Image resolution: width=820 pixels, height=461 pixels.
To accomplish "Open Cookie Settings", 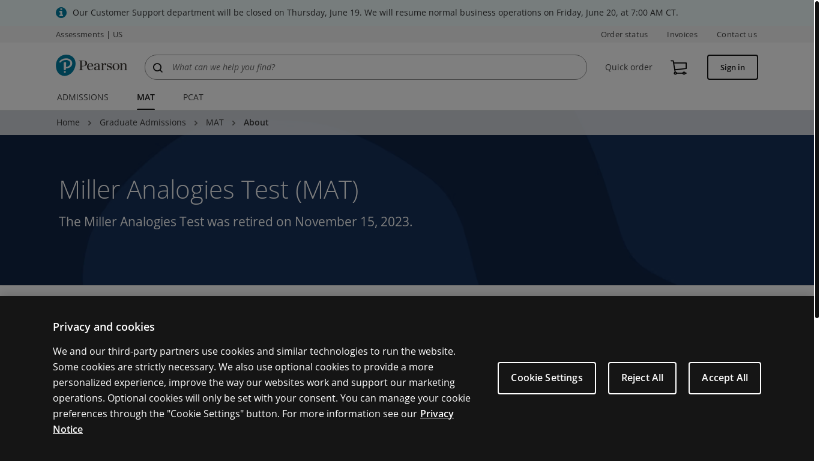I will tap(546, 378).
